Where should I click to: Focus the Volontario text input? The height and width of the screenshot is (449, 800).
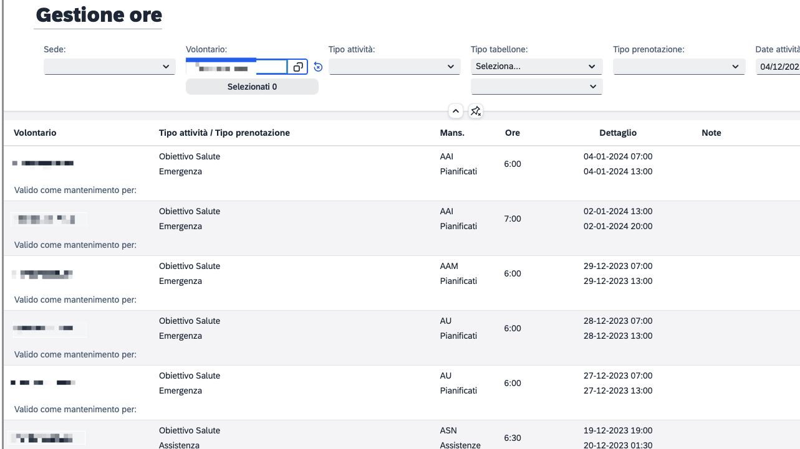237,67
